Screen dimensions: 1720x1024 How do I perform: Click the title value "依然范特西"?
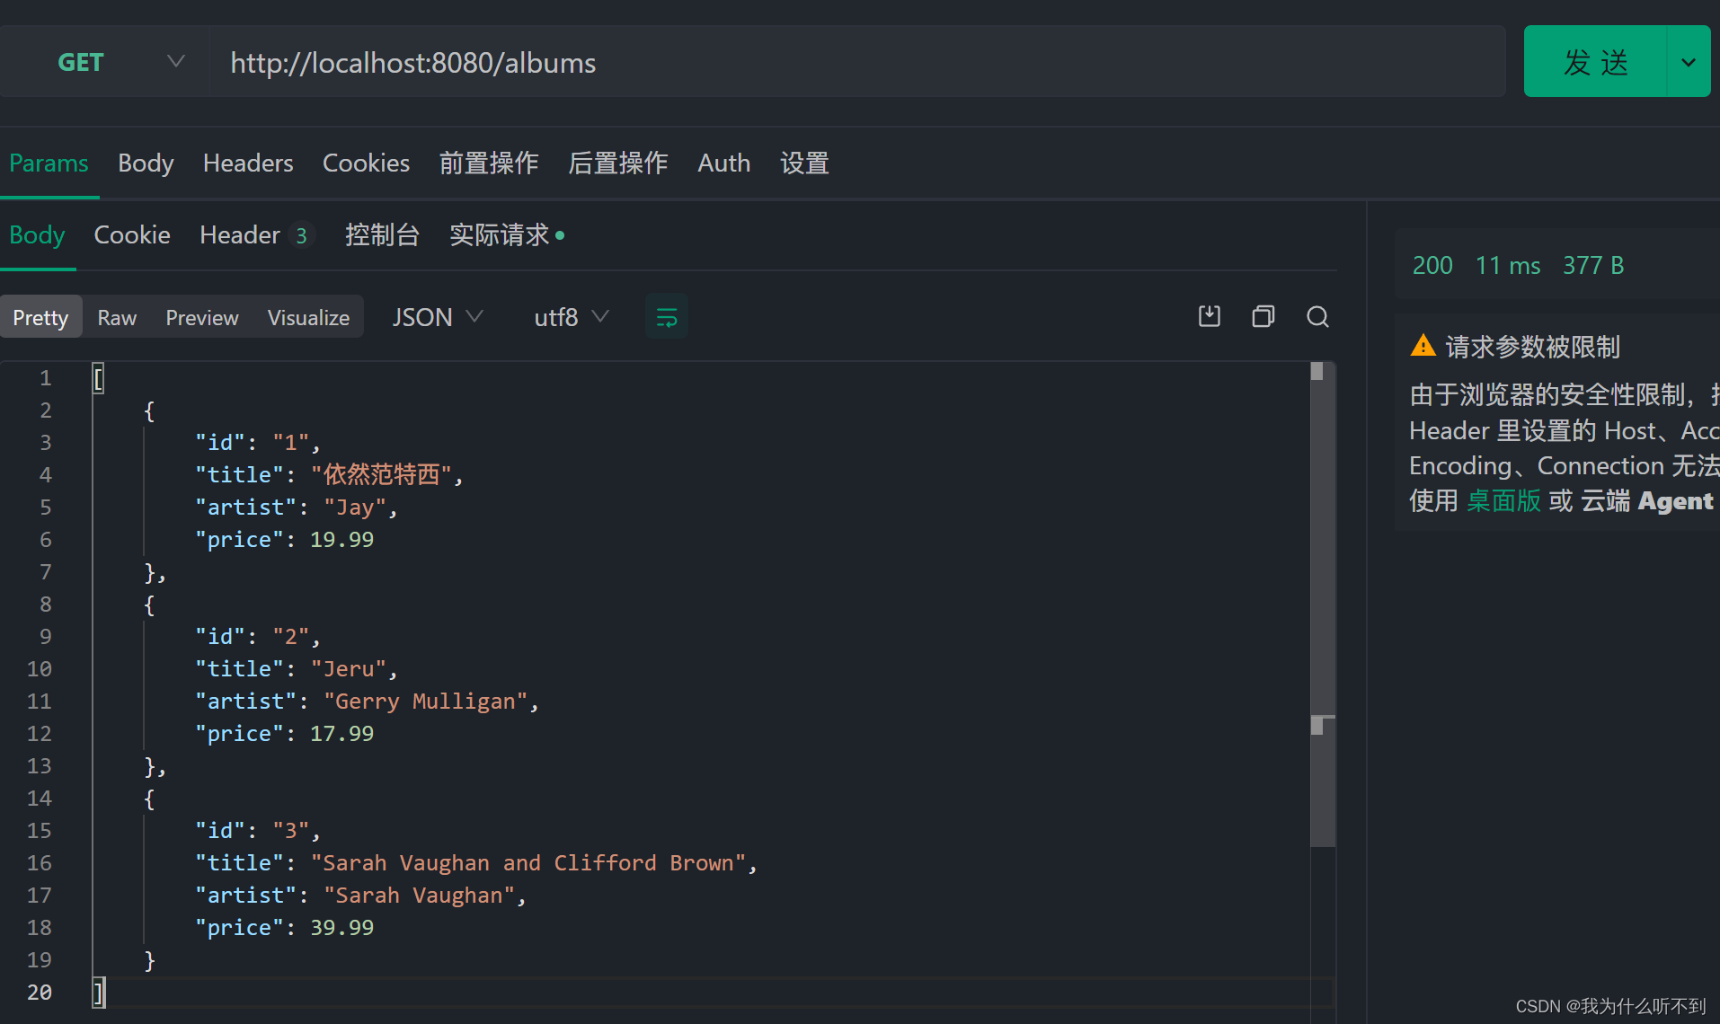click(x=381, y=474)
